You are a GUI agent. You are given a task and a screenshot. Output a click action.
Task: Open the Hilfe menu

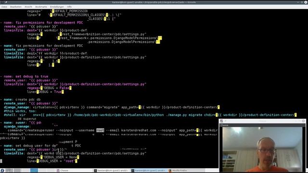coord(69,7)
